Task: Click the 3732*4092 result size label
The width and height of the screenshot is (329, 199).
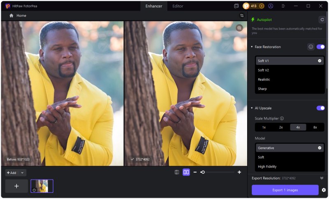Action: (x=142, y=160)
